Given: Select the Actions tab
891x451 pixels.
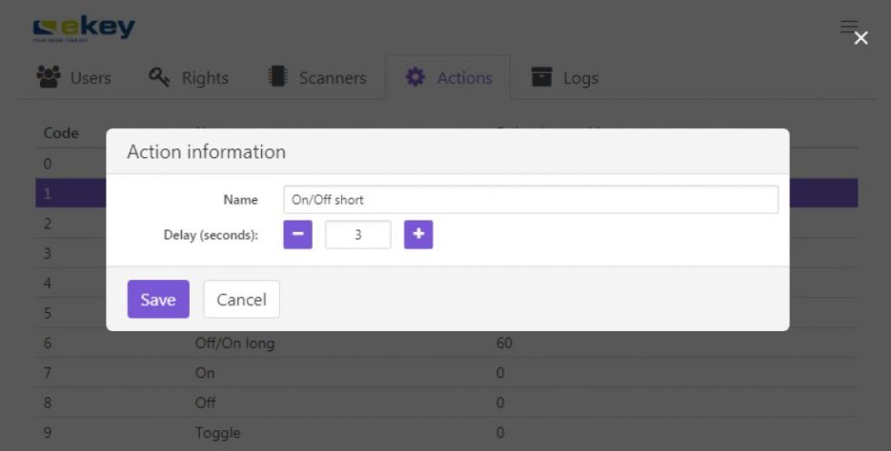Looking at the screenshot, I should pos(448,77).
